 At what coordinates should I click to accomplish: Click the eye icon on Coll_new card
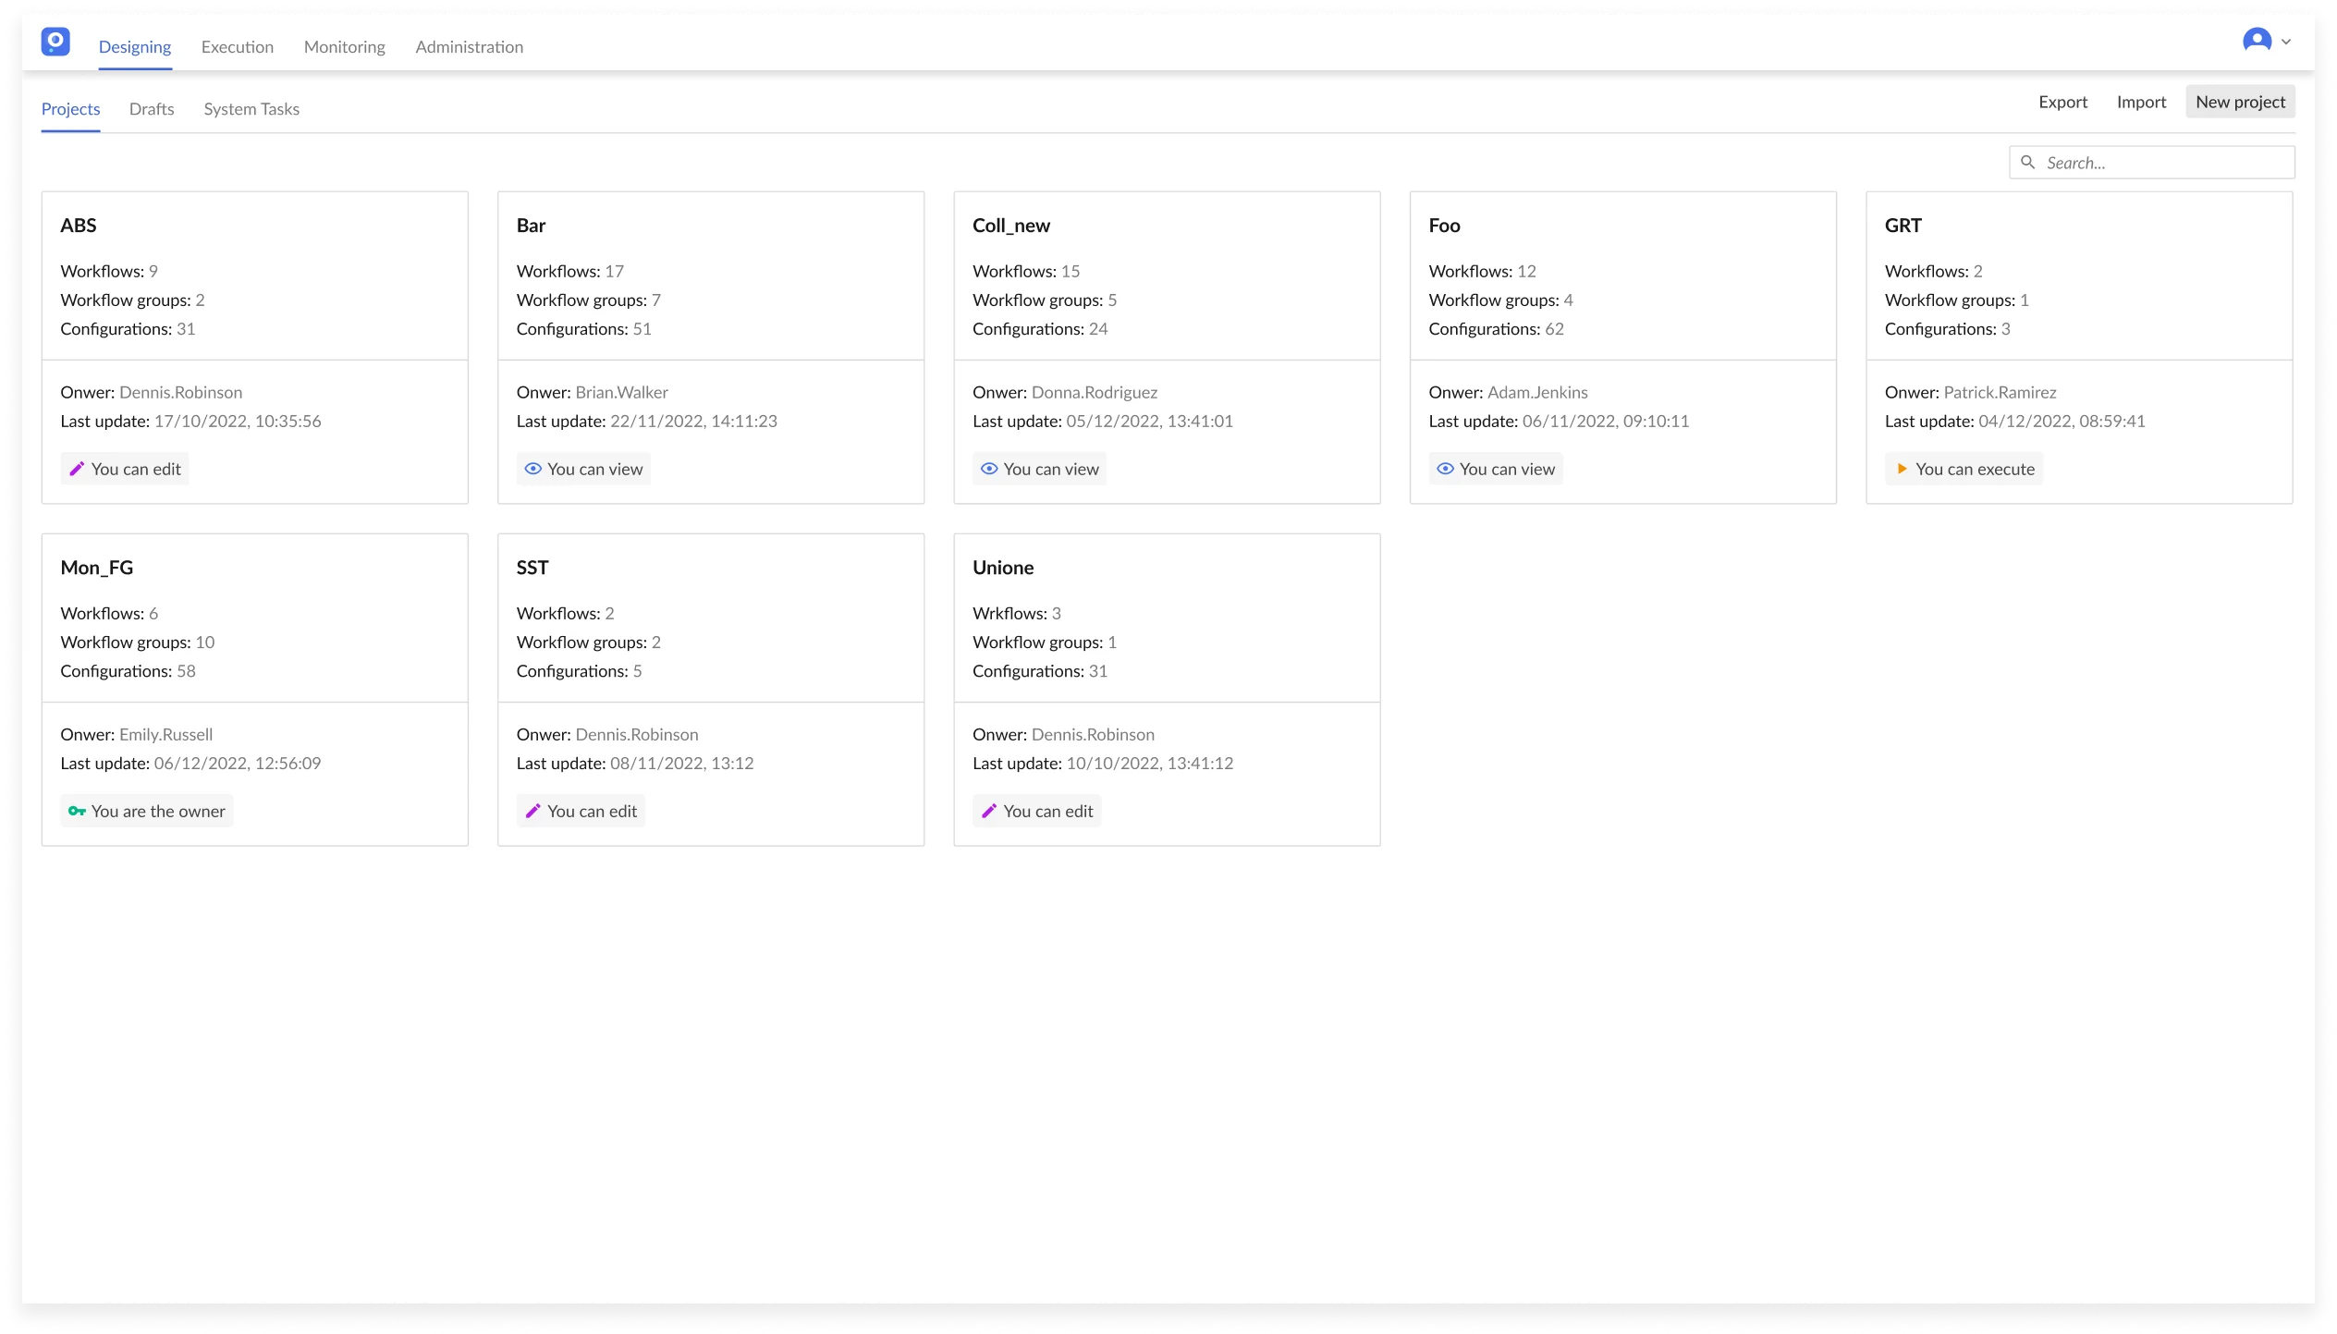tap(988, 469)
